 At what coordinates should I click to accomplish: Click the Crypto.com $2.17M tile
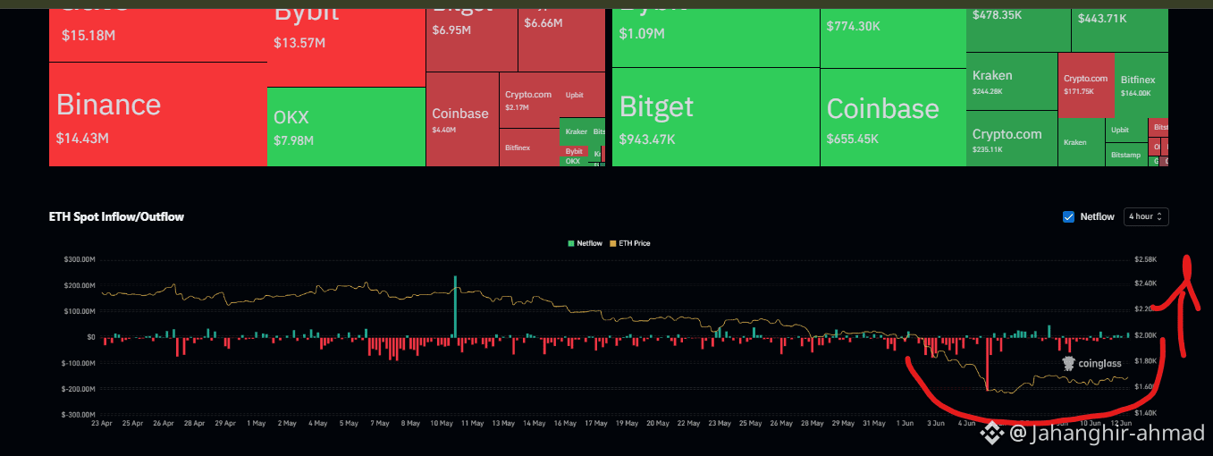529,100
